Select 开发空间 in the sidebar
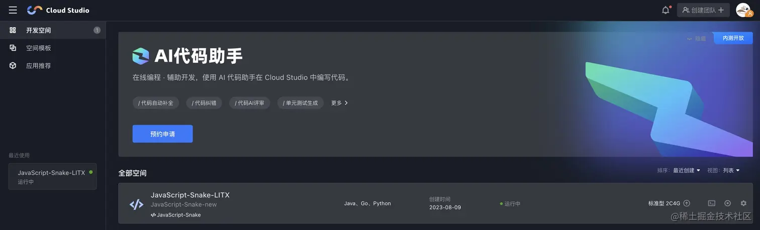The image size is (760, 230). coord(53,30)
